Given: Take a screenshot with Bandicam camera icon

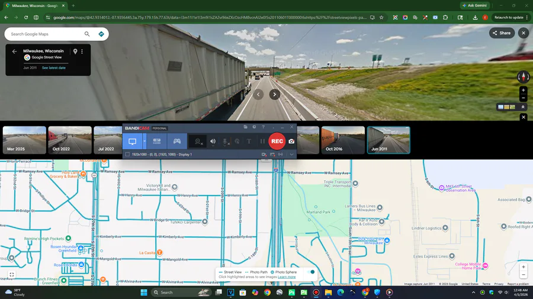Looking at the screenshot, I should tap(291, 141).
